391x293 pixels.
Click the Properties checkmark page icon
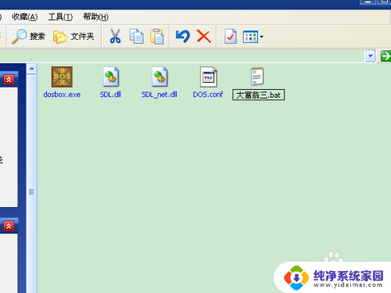(231, 36)
